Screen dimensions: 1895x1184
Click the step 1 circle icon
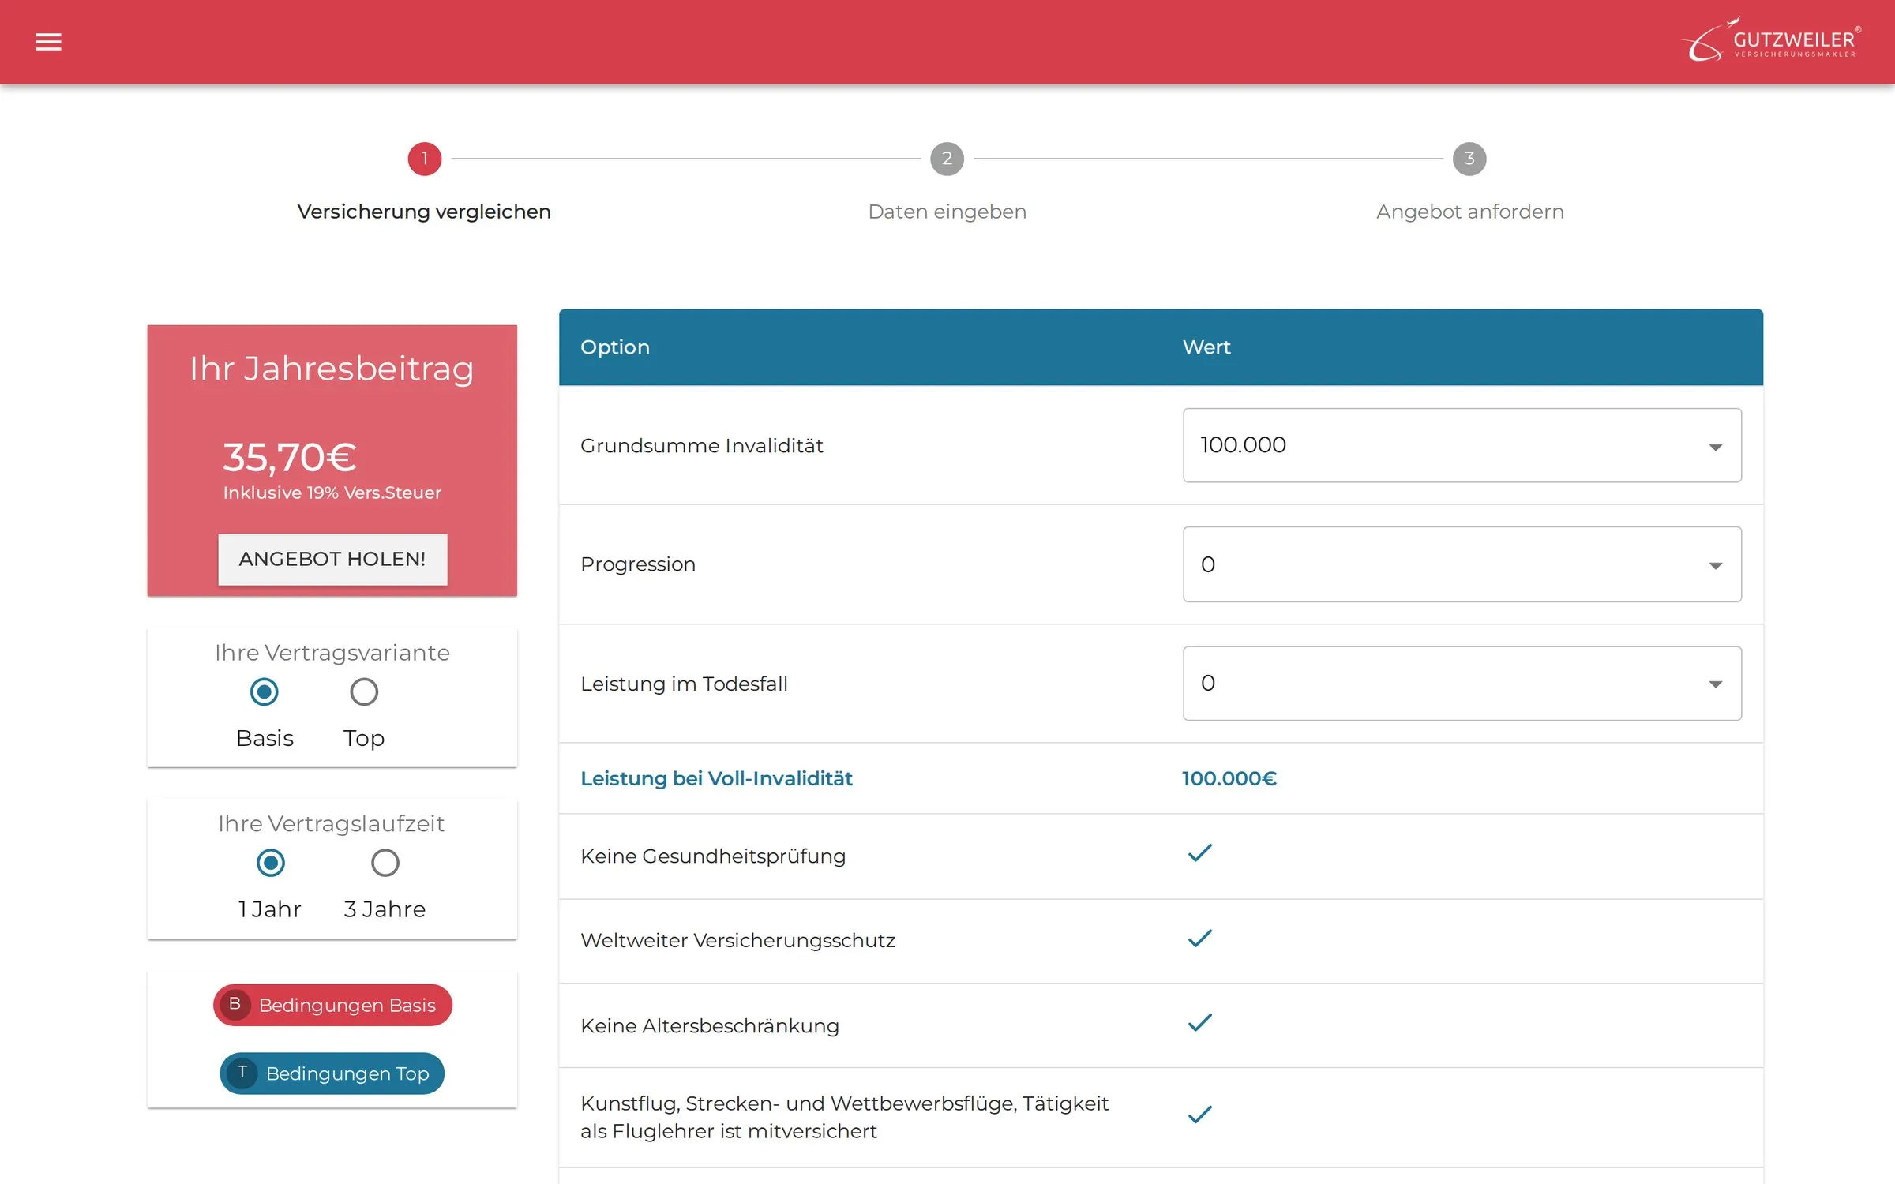coord(424,159)
